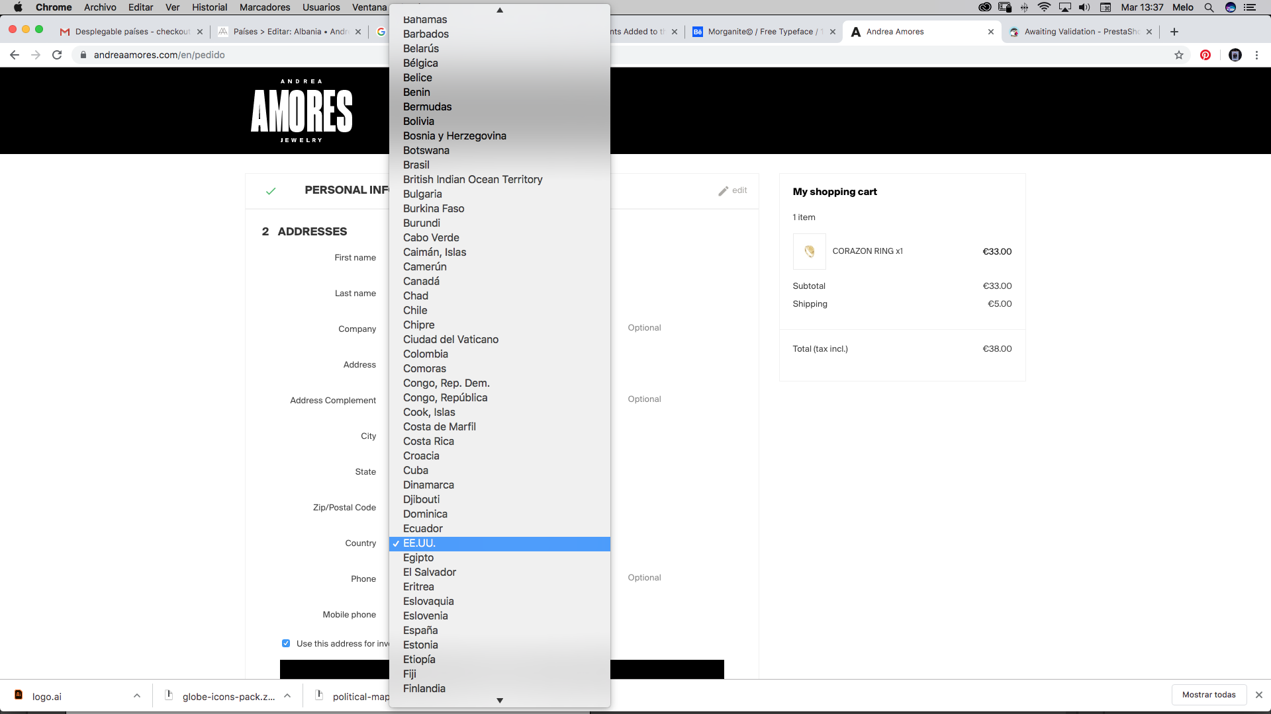Open the Wi-Fi status menu
The width and height of the screenshot is (1271, 714).
tap(1044, 7)
